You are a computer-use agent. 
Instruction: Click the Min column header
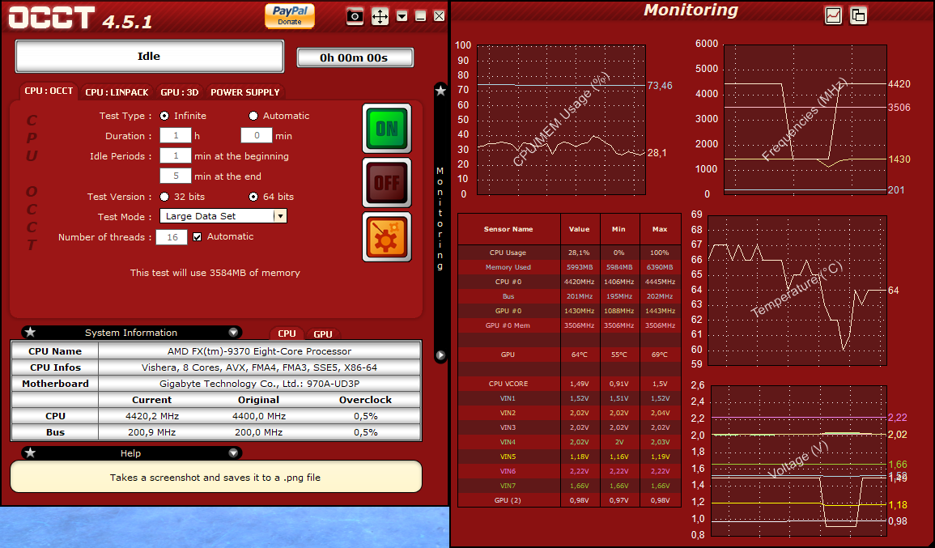619,229
